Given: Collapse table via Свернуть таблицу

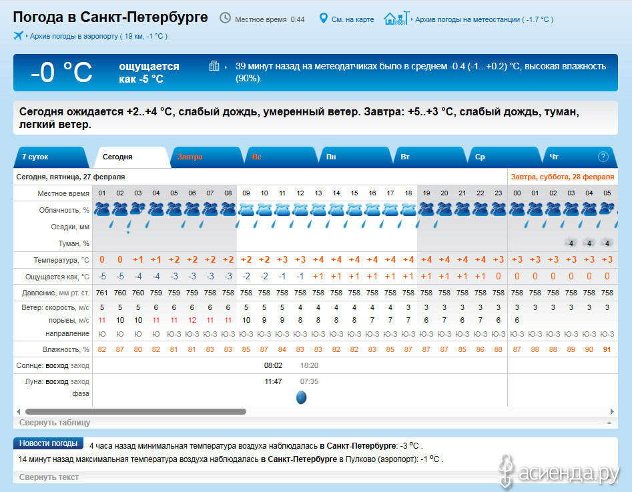Looking at the screenshot, I should (x=55, y=423).
